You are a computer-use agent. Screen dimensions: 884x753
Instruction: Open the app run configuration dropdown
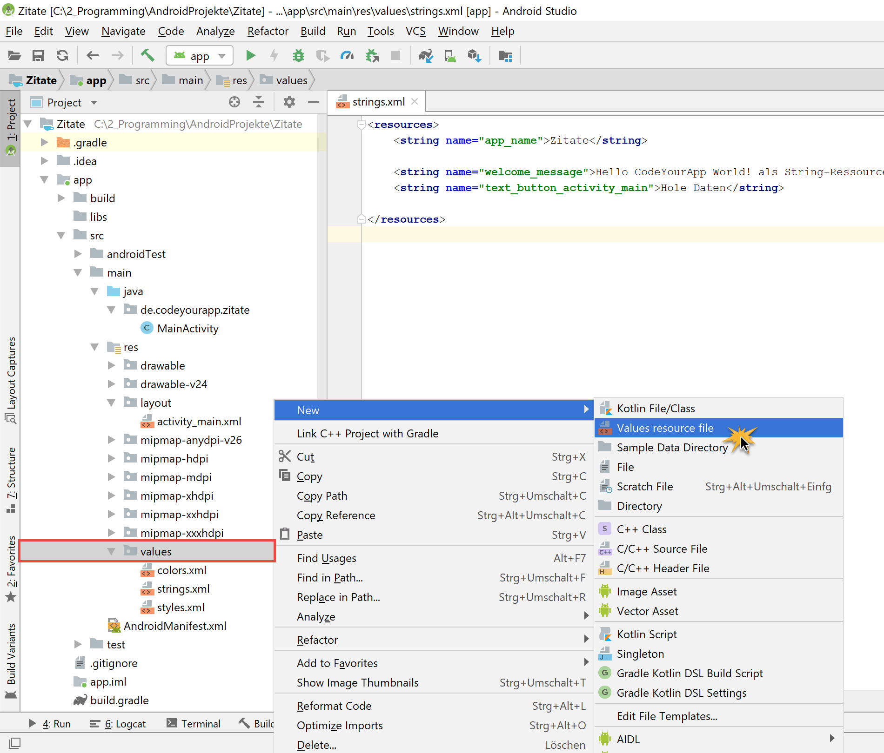[199, 56]
